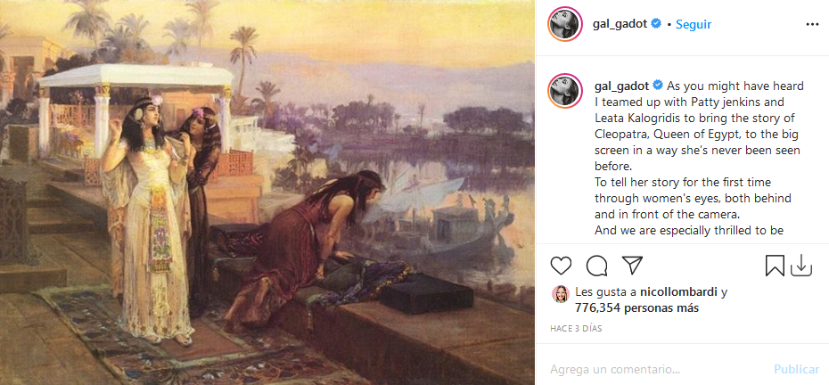The height and width of the screenshot is (385, 829).
Task: Like the post with the heart icon
Action: tap(561, 266)
